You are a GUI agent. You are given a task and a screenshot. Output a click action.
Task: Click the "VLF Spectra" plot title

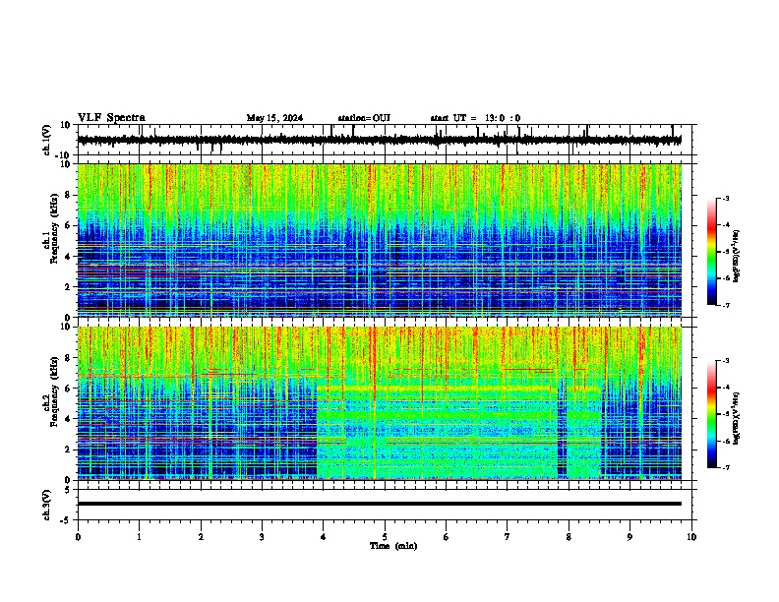tap(111, 118)
